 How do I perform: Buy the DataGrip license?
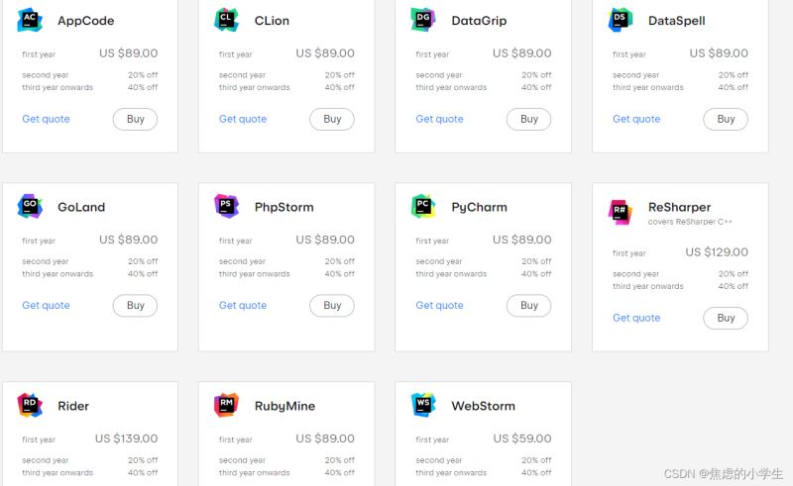(529, 119)
